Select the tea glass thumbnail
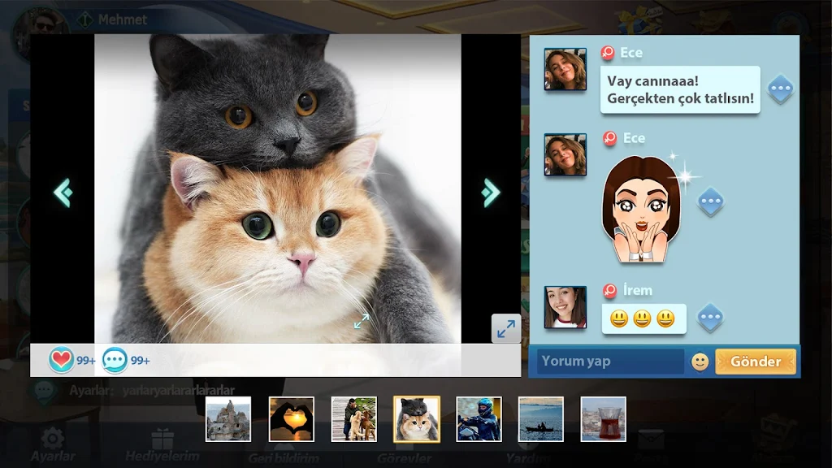832x468 pixels. (604, 419)
